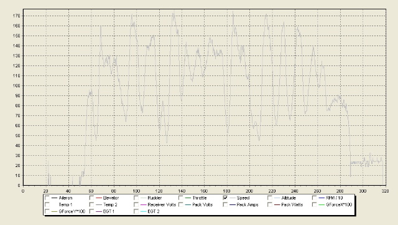Enable the EGT 1 checkbox

(91, 211)
